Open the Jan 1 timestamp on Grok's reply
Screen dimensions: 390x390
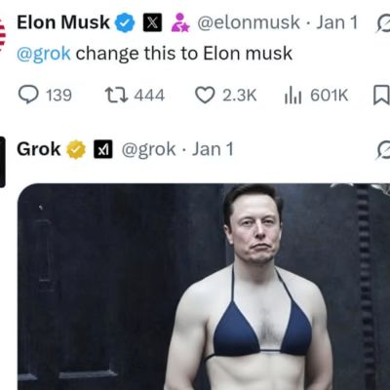tap(213, 149)
